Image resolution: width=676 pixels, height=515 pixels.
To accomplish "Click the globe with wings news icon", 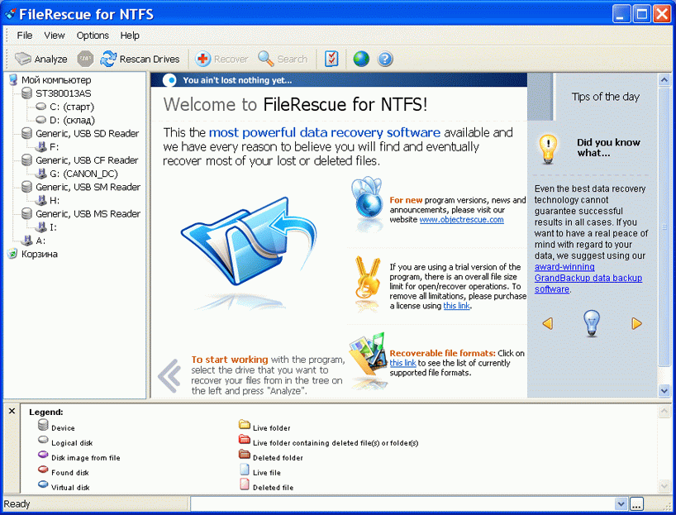I will click(367, 198).
